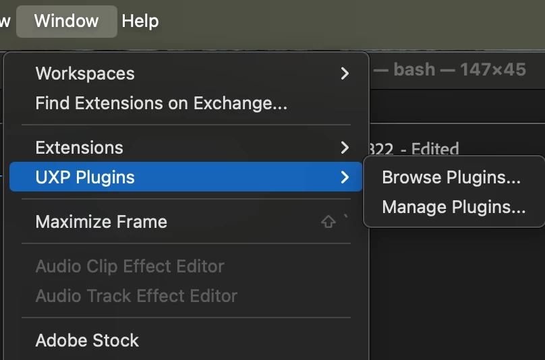
Task: Select the Workspaces menu entry
Action: [x=85, y=73]
